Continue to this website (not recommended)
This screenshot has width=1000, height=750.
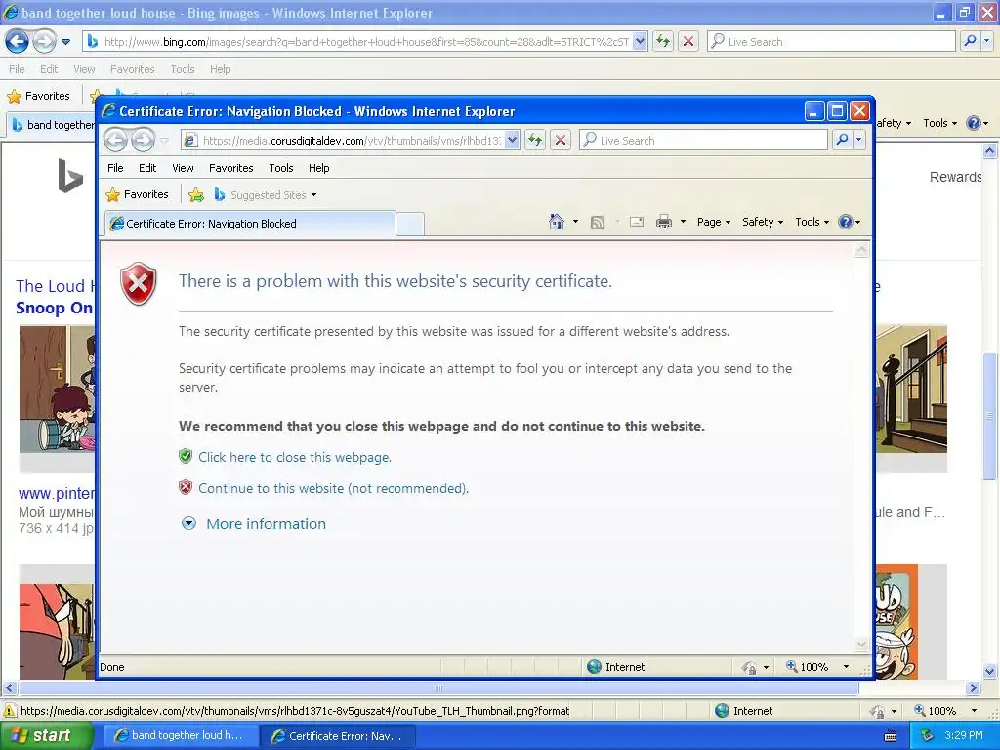tap(333, 488)
